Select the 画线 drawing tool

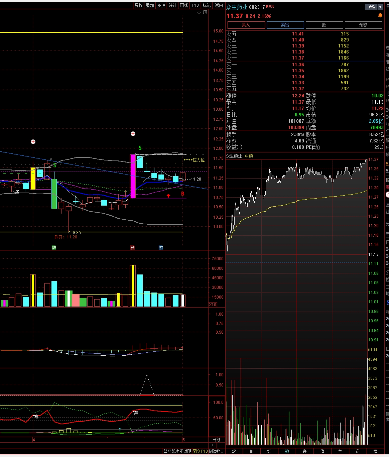[184, 5]
